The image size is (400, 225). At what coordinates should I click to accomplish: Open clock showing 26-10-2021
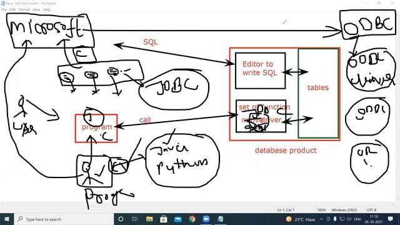point(374,219)
